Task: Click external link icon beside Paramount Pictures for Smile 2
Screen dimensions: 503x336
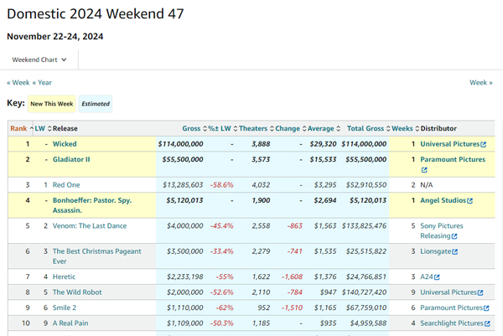Action: click(x=486, y=308)
